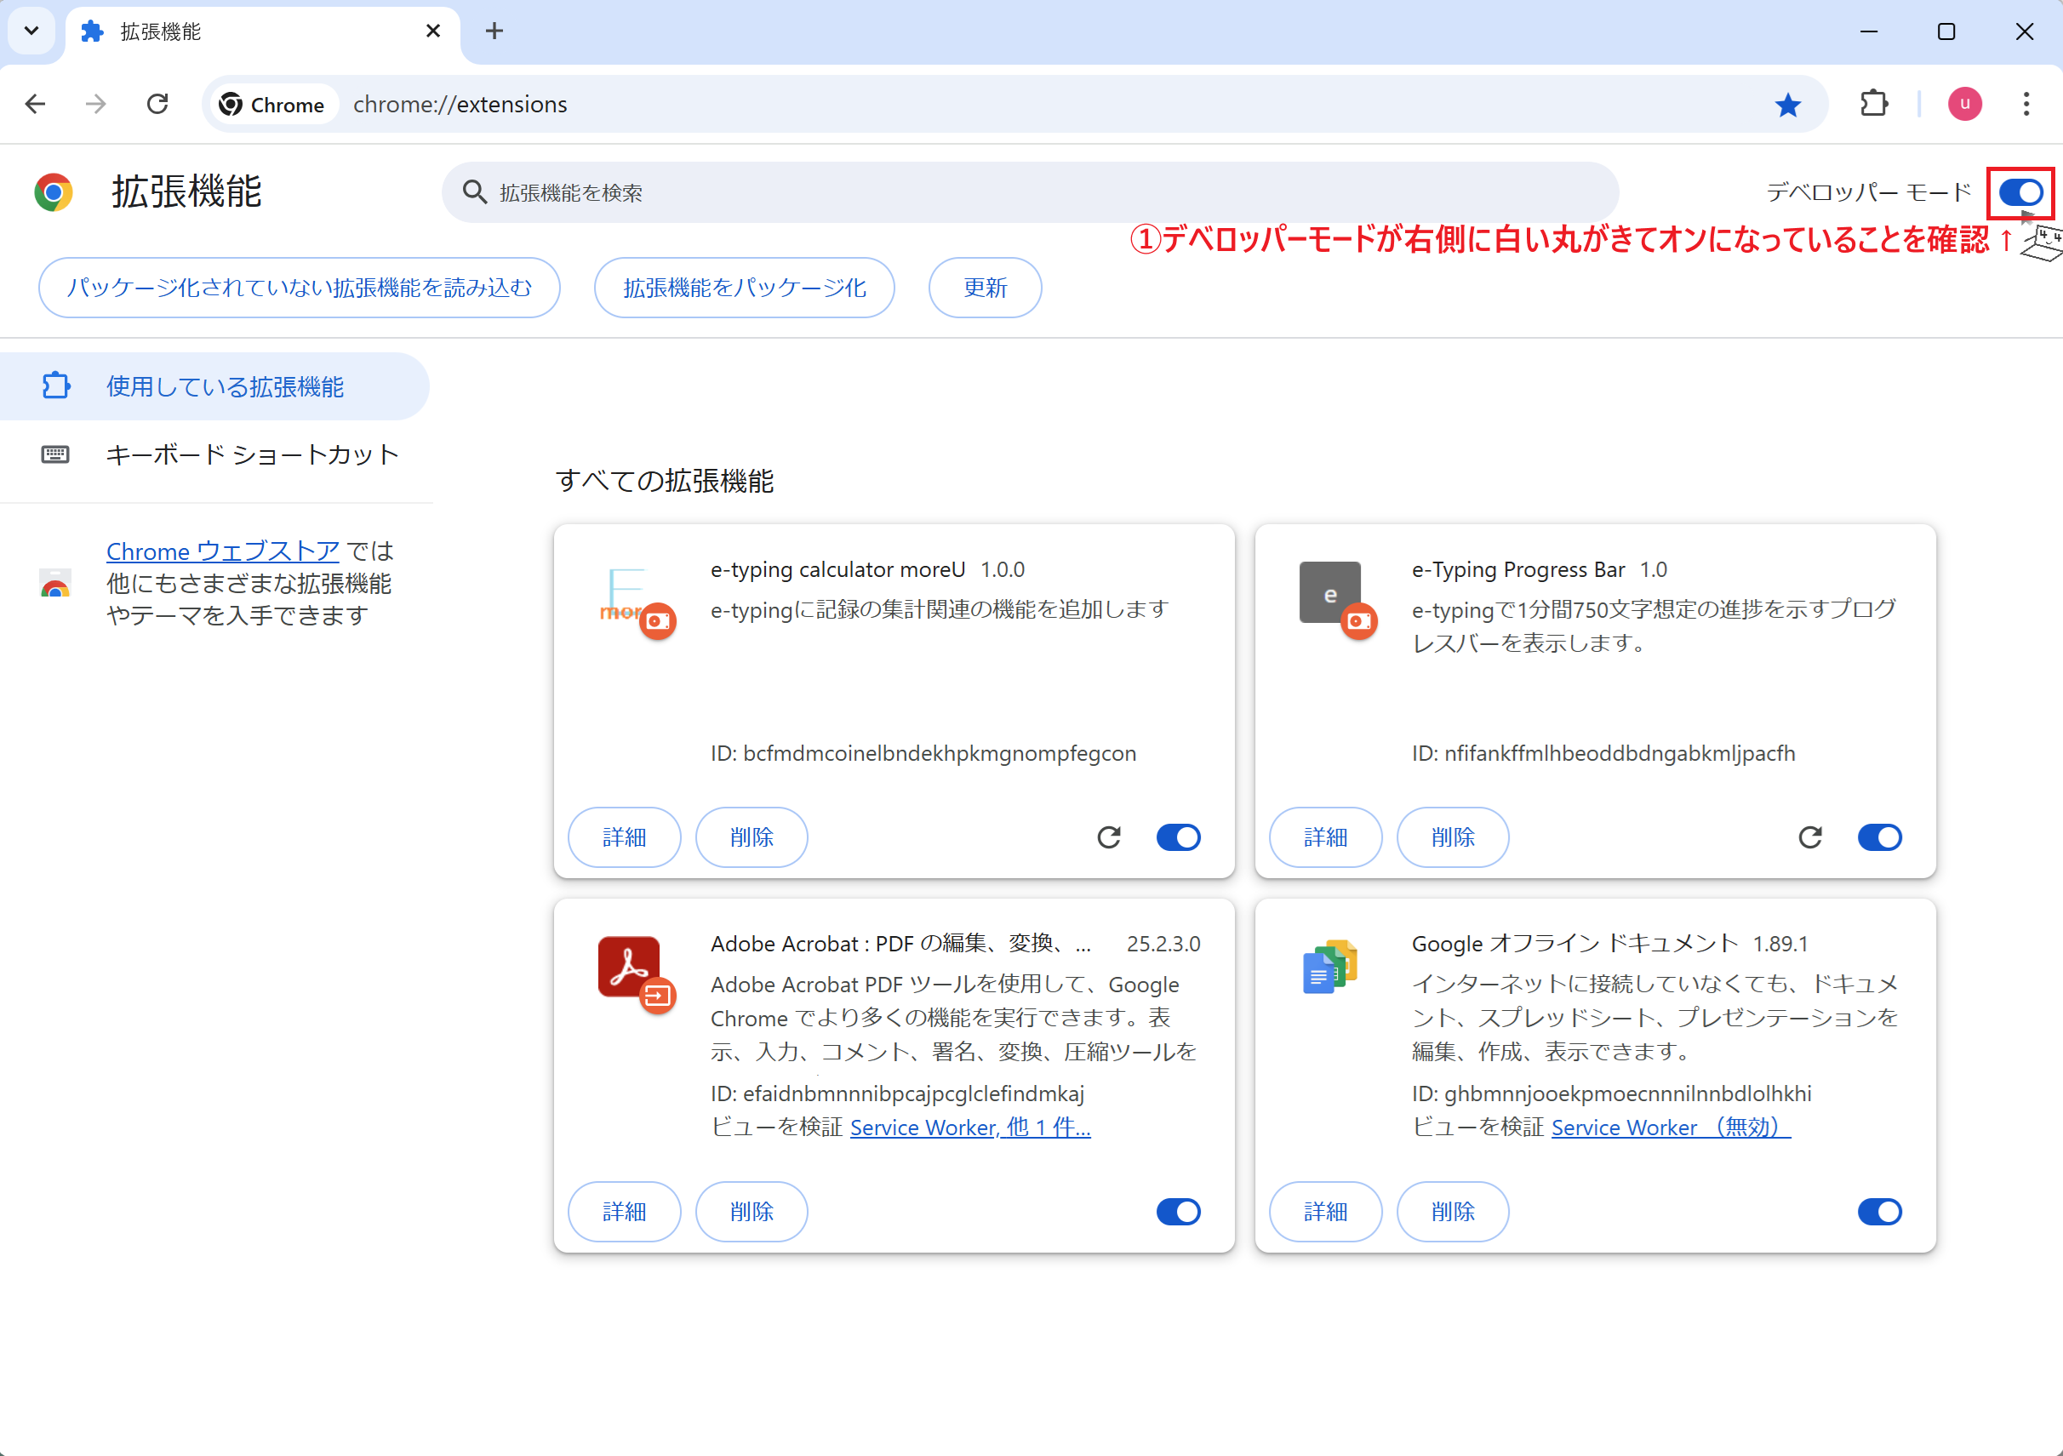Image resolution: width=2063 pixels, height=1456 pixels.
Task: Switch to the 拡張機能 browser tab
Action: tap(261, 32)
